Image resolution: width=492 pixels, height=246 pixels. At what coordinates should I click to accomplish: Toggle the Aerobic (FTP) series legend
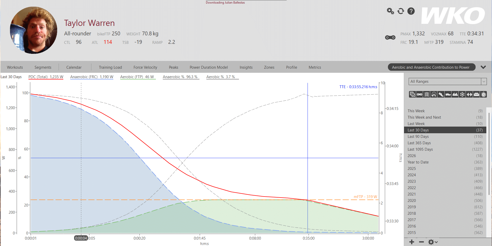(137, 77)
